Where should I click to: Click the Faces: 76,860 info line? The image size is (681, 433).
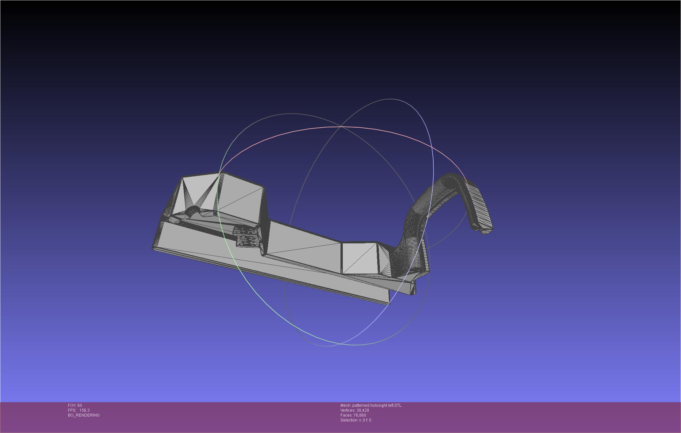tap(353, 415)
